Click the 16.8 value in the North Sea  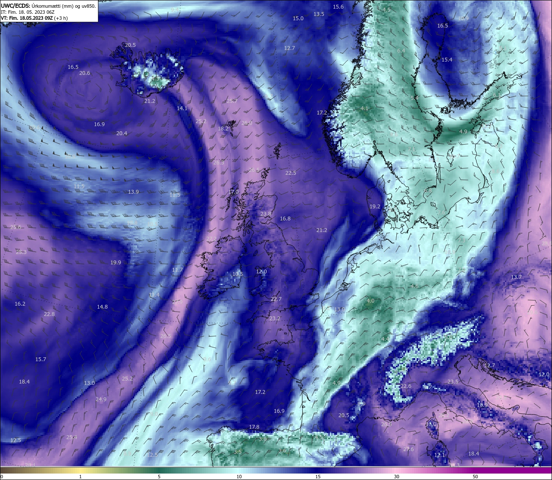point(285,219)
